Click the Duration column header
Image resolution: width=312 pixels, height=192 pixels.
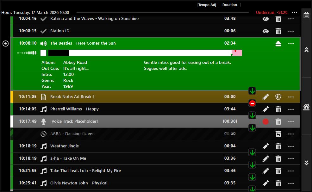tap(230, 5)
